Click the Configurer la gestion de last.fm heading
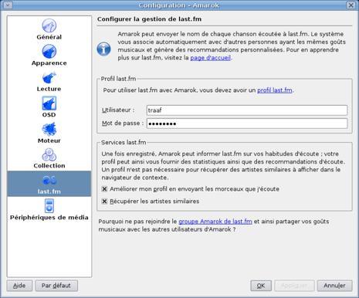The height and width of the screenshot is (298, 359). pos(149,19)
